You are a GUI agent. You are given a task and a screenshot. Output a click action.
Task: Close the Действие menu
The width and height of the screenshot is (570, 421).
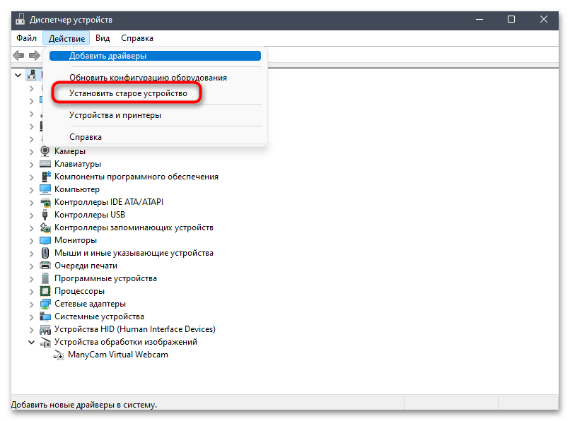point(66,38)
